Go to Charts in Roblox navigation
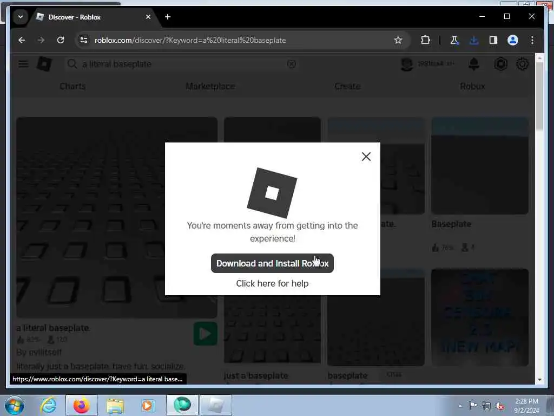Image resolution: width=554 pixels, height=416 pixels. (72, 86)
